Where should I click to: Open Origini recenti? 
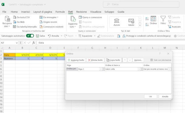tap(49, 22)
